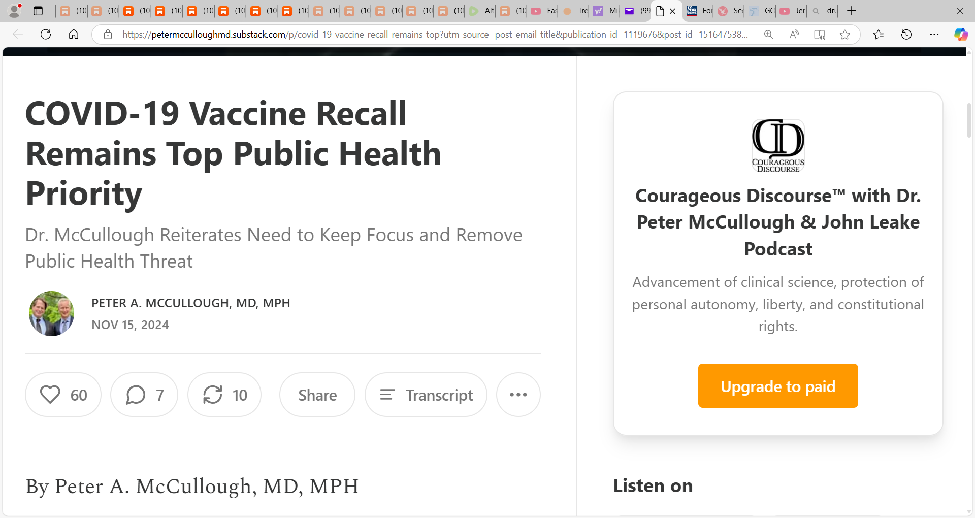Screen dimensions: 975x518
Task: Open Settings and more ellipsis
Action: [934, 35]
